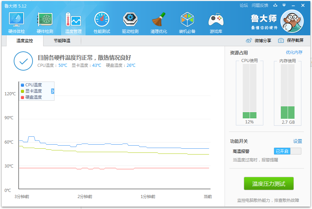This screenshot has width=312, height=209.
Task: Select 温度管理 temperature management
Action: coord(73,23)
